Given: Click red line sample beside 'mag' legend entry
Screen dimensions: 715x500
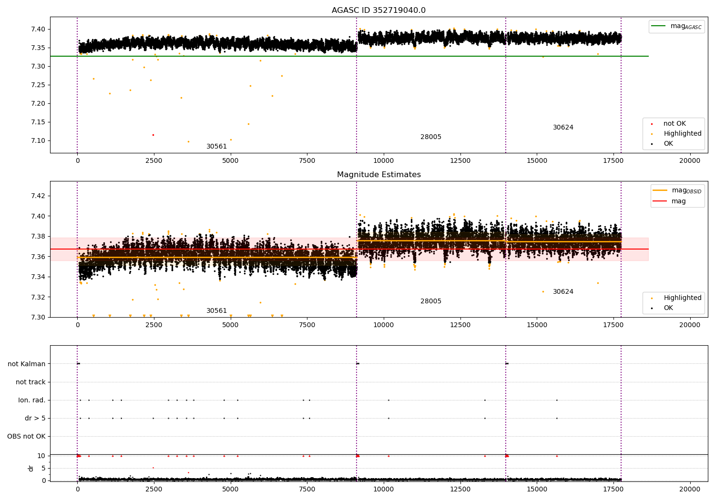Looking at the screenshot, I should point(660,201).
